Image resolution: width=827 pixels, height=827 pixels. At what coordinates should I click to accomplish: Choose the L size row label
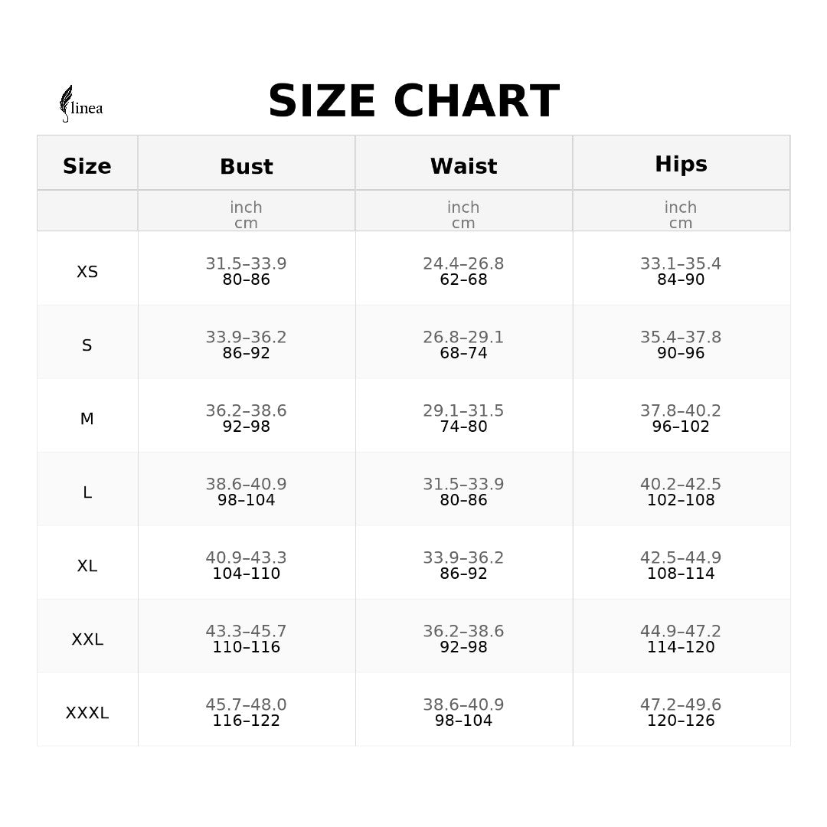87,492
